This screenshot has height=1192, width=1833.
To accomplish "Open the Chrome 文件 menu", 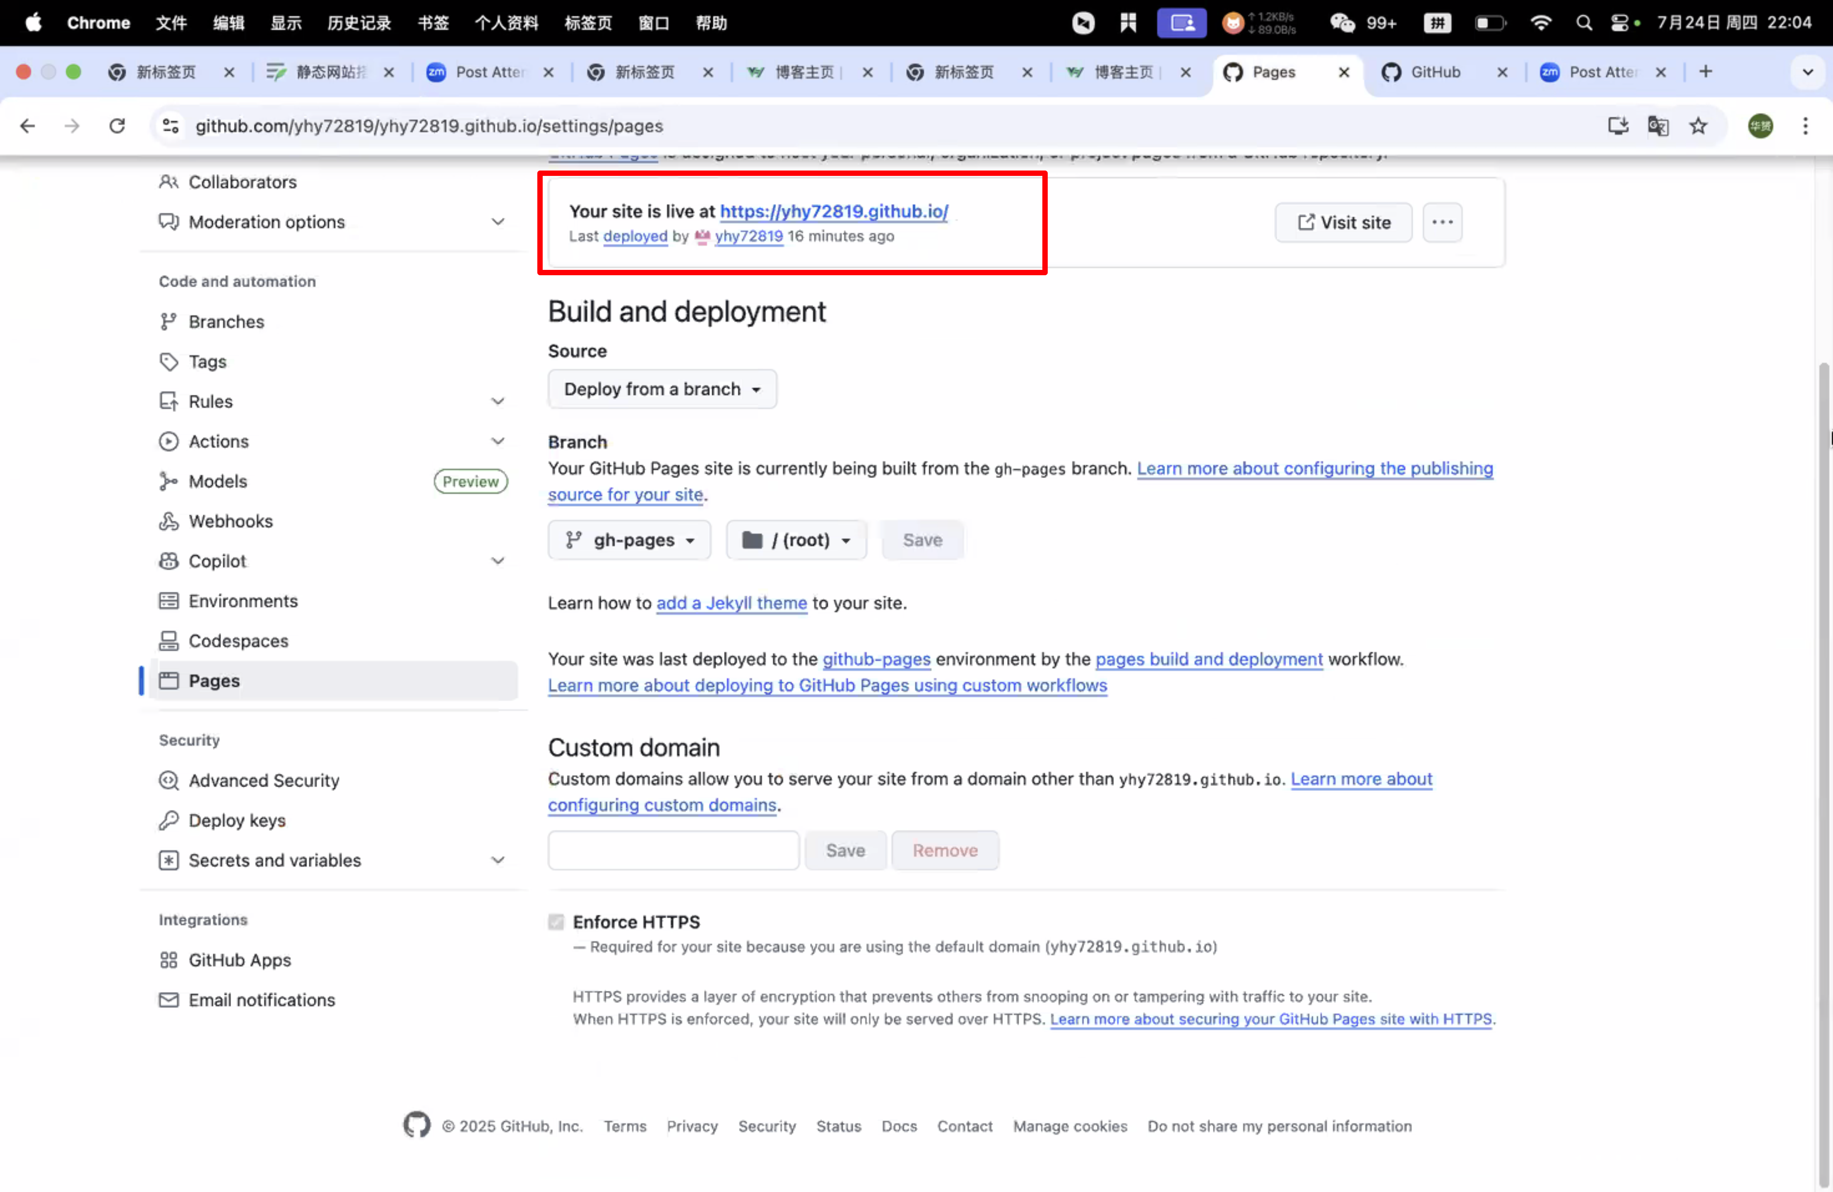I will [171, 23].
